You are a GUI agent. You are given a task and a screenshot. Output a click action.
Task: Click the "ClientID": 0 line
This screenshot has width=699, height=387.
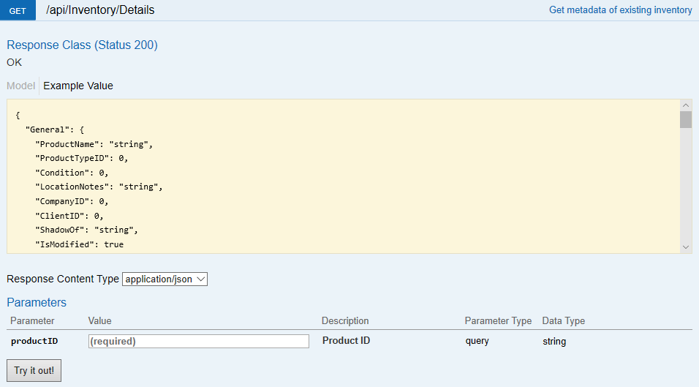69,216
